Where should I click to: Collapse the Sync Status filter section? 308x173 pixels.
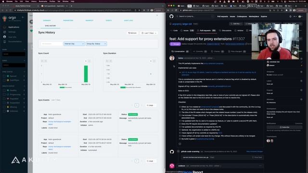tap(25, 72)
